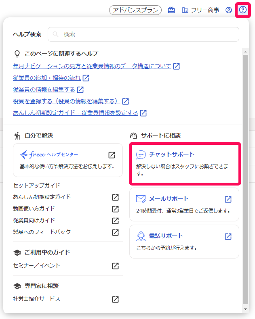Click external icon in ヘルプセンター card
This screenshot has height=319, width=255.
pos(112,155)
